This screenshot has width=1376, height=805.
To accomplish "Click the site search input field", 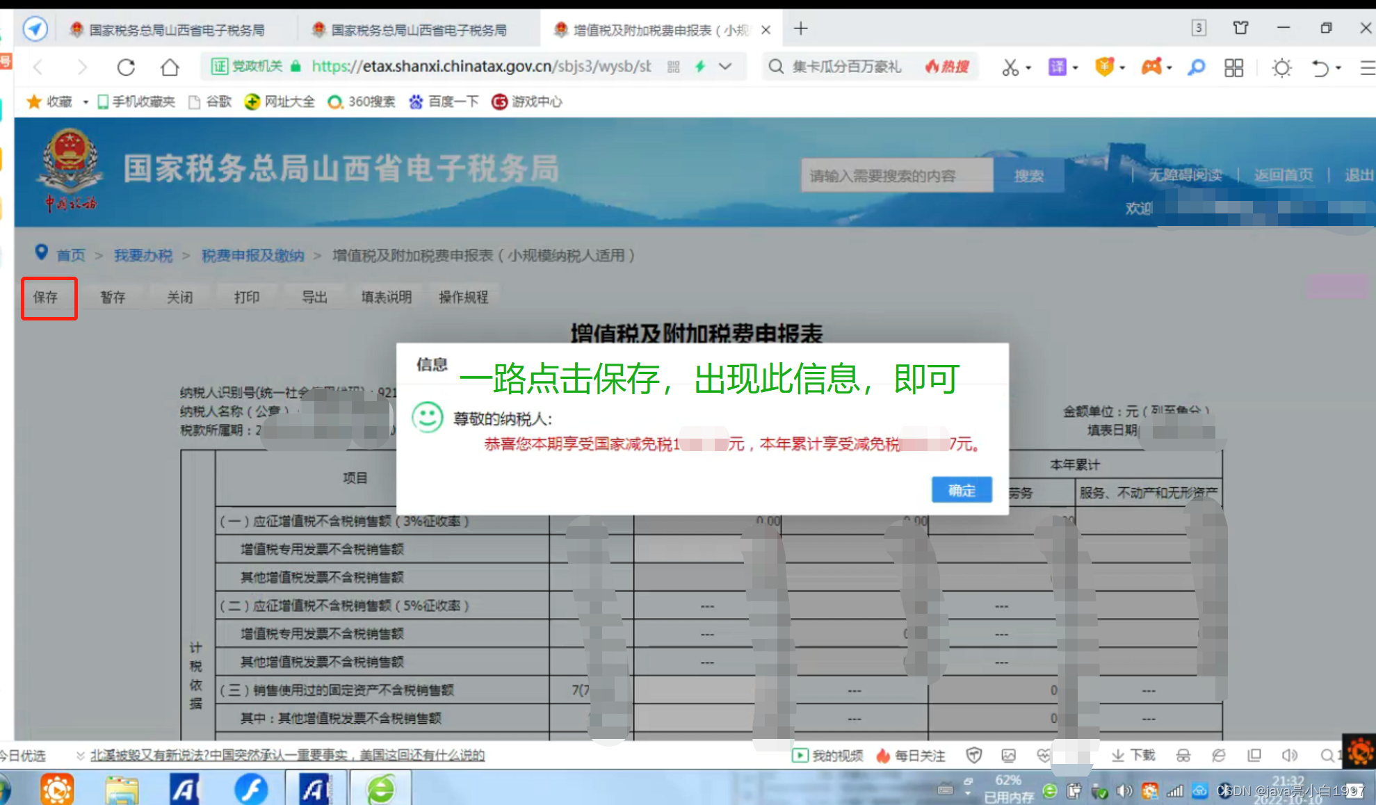I will (896, 176).
